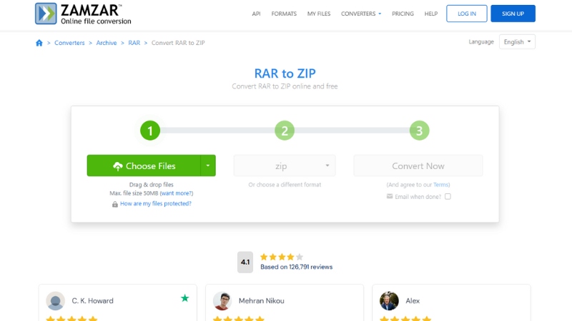This screenshot has width=572, height=321.
Task: Open the English language dropdown
Action: click(x=517, y=42)
